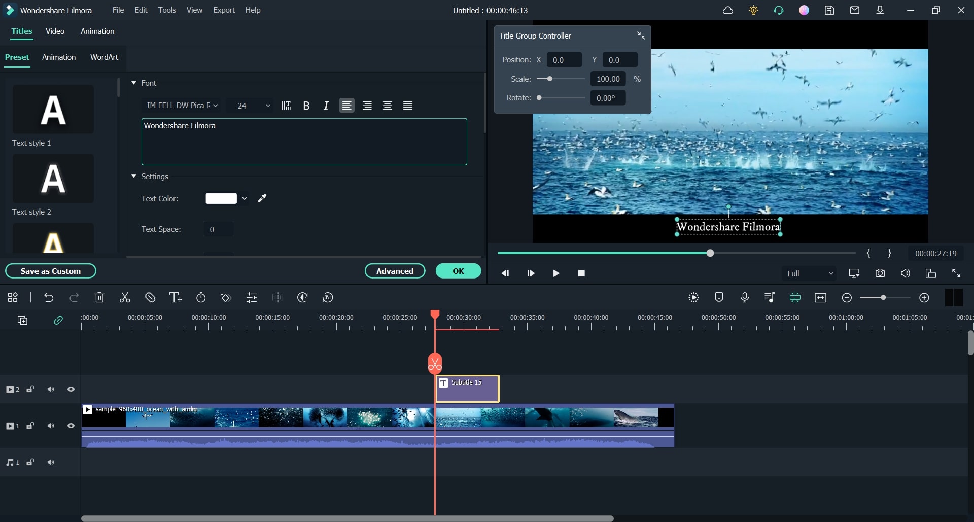Open the File menu

(118, 10)
